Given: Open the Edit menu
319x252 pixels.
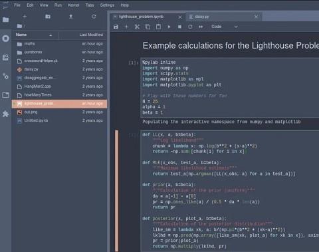Looking at the screenshot, I should pyautogui.click(x=30, y=5).
